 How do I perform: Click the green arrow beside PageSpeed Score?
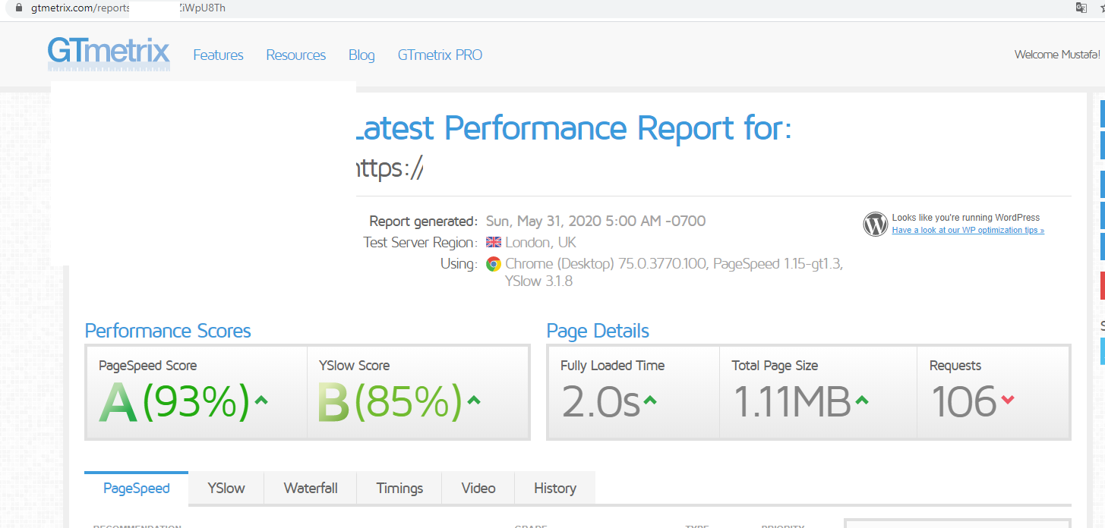pos(261,400)
